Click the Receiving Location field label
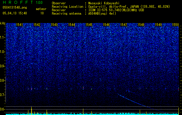 (x=67, y=7)
